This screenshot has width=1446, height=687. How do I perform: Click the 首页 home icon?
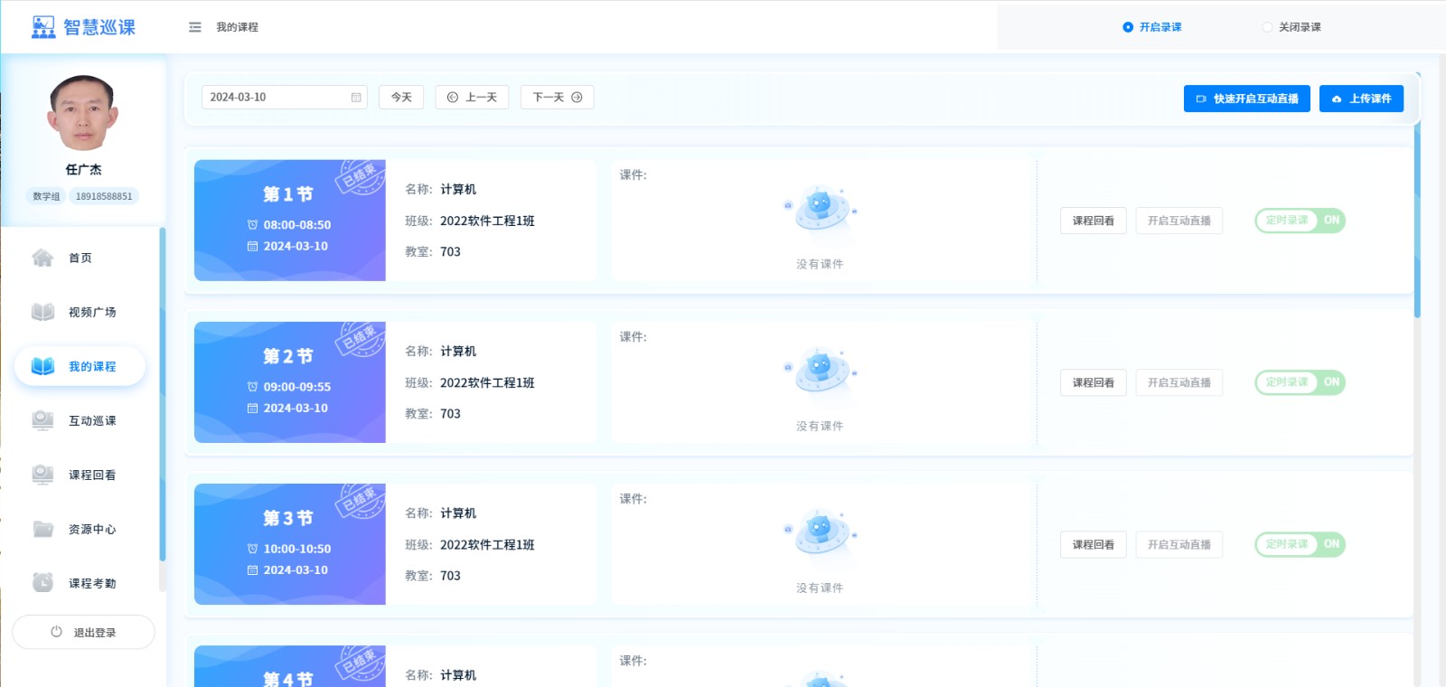42,258
